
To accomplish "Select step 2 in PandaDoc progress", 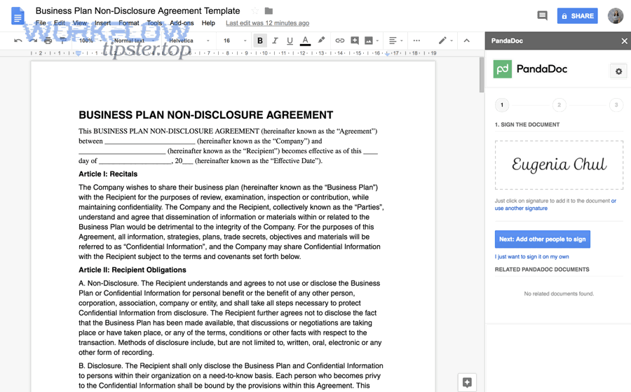I will click(559, 105).
